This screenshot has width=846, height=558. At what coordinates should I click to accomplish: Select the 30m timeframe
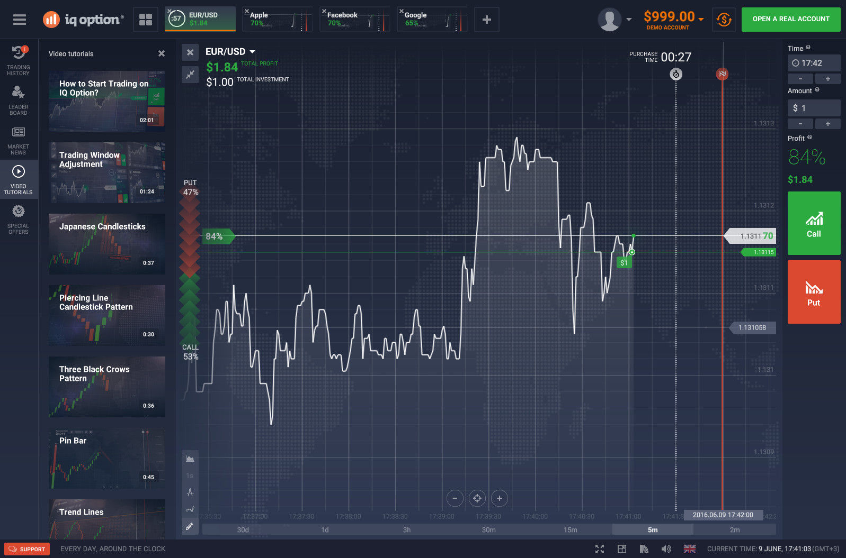[489, 530]
